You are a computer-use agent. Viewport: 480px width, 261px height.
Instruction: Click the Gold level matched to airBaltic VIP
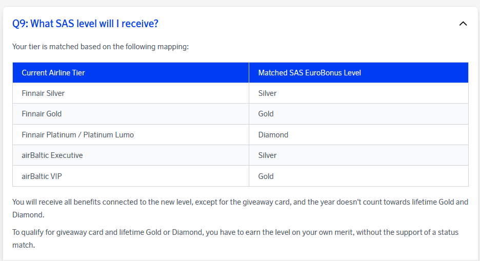click(x=266, y=176)
